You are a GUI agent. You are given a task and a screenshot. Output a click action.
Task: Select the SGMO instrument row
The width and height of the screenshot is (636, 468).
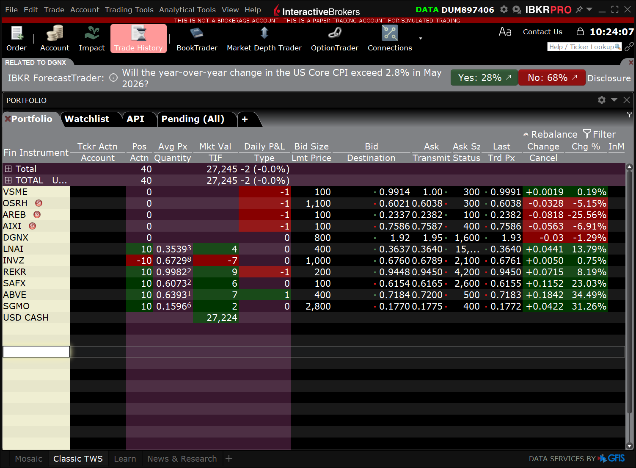(x=314, y=306)
